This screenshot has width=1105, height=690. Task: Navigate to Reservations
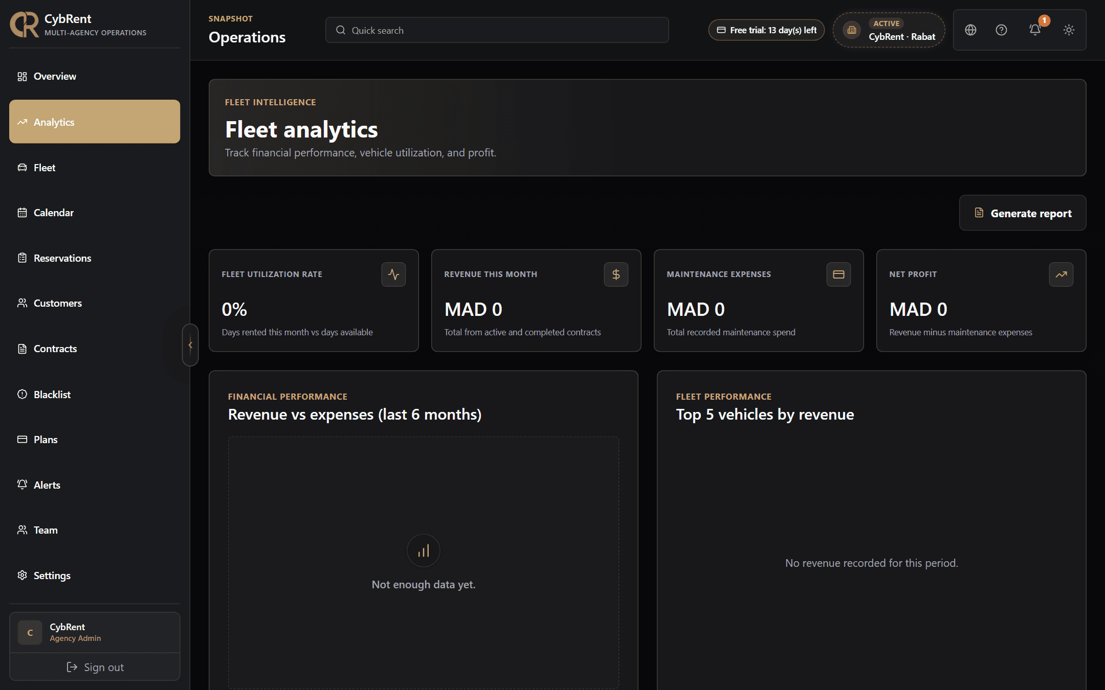pos(95,258)
